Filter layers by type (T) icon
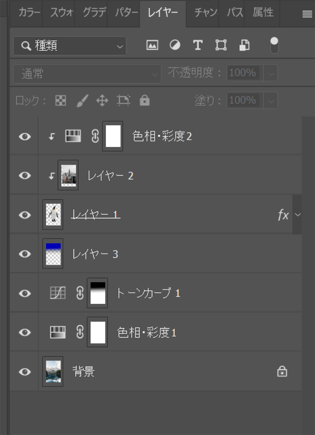The height and width of the screenshot is (435, 315). [198, 45]
